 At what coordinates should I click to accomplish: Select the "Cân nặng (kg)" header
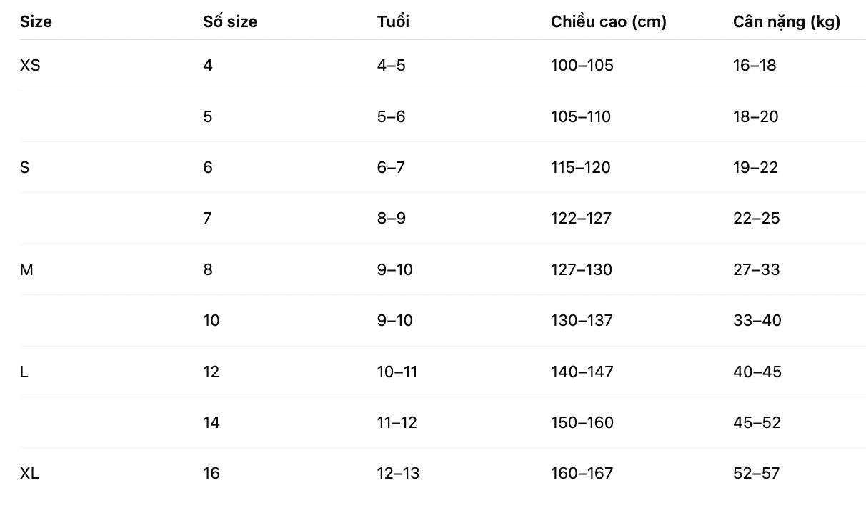pos(786,22)
